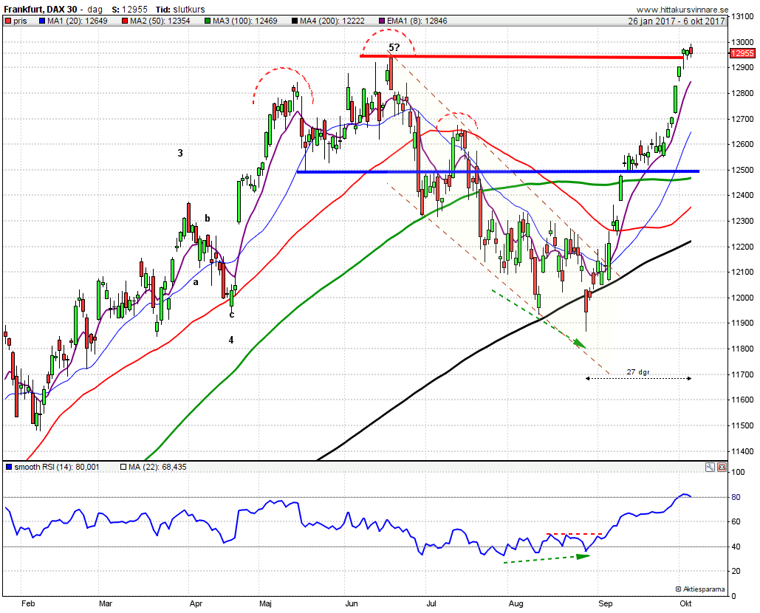Click the 'Feb' month axis label
Viewport: 760px width, 613px height.
29,603
